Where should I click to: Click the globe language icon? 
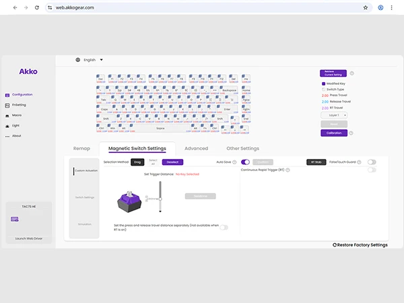(x=78, y=60)
